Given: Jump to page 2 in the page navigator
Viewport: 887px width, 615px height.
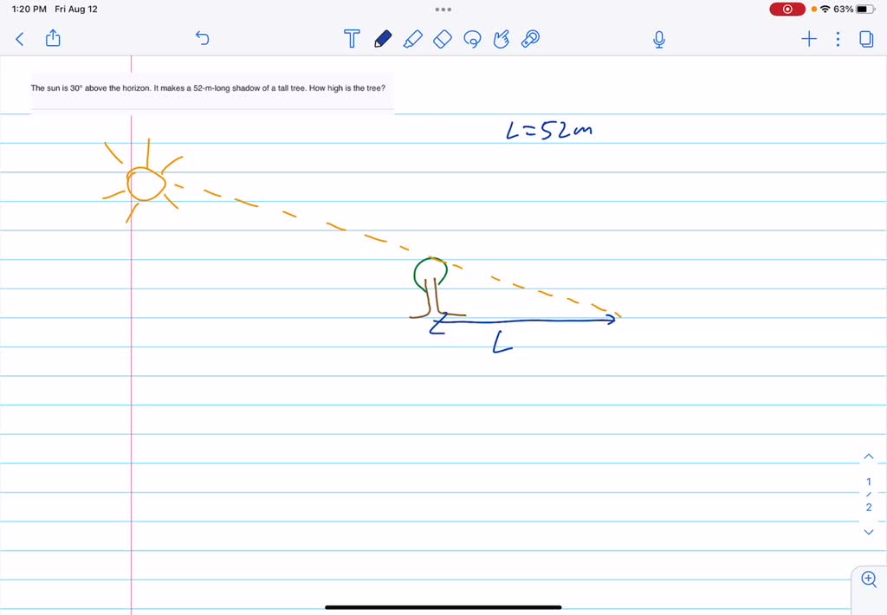Looking at the screenshot, I should click(868, 508).
